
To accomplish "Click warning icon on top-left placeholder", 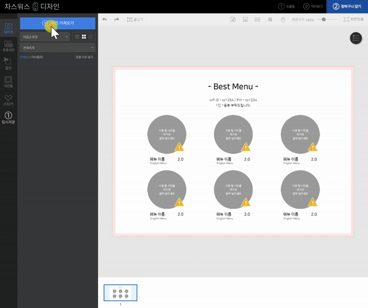I will click(179, 148).
